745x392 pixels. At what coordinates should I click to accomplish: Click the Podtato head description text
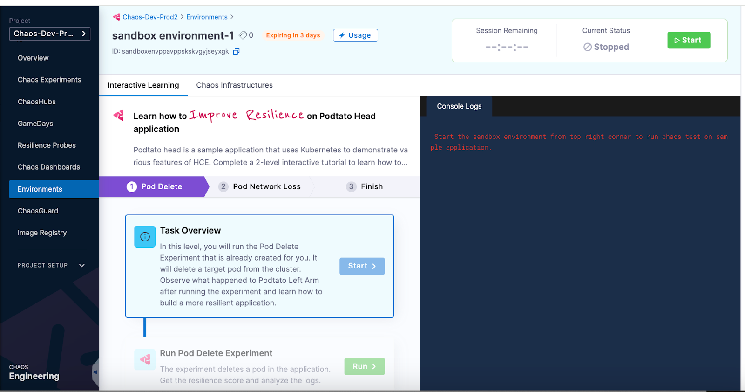pos(271,156)
